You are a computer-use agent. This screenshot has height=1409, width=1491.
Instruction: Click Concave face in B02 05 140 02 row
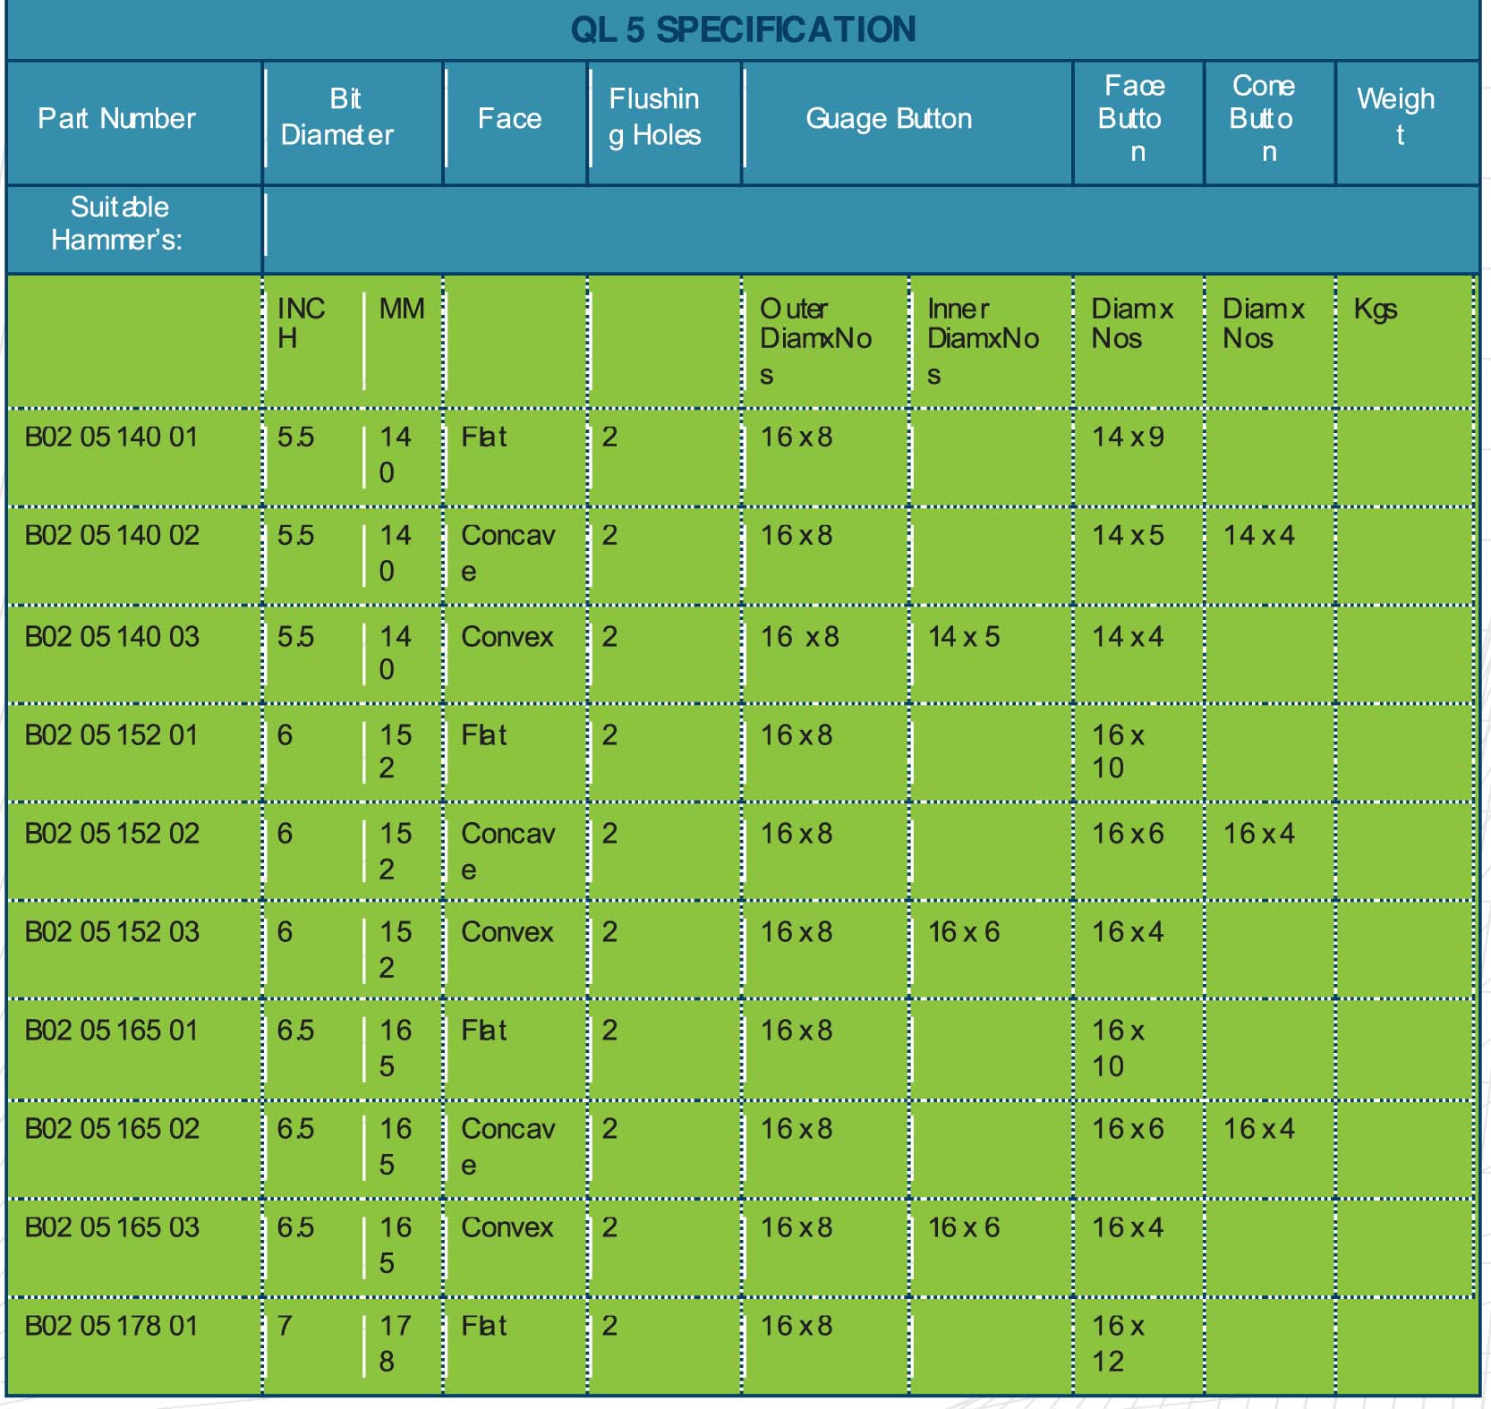507,553
